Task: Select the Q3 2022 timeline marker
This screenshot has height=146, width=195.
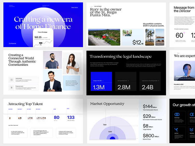Action: pyautogui.click(x=10, y=109)
